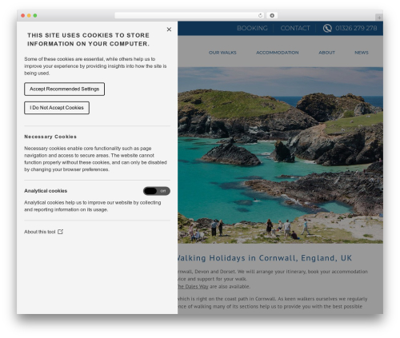400x338 pixels.
Task: Toggle the Analytical cookies switch
Action: tap(157, 191)
